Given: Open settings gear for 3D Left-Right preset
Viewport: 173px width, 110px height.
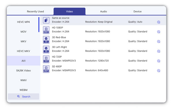Looking at the screenshot, I should [x=159, y=51].
